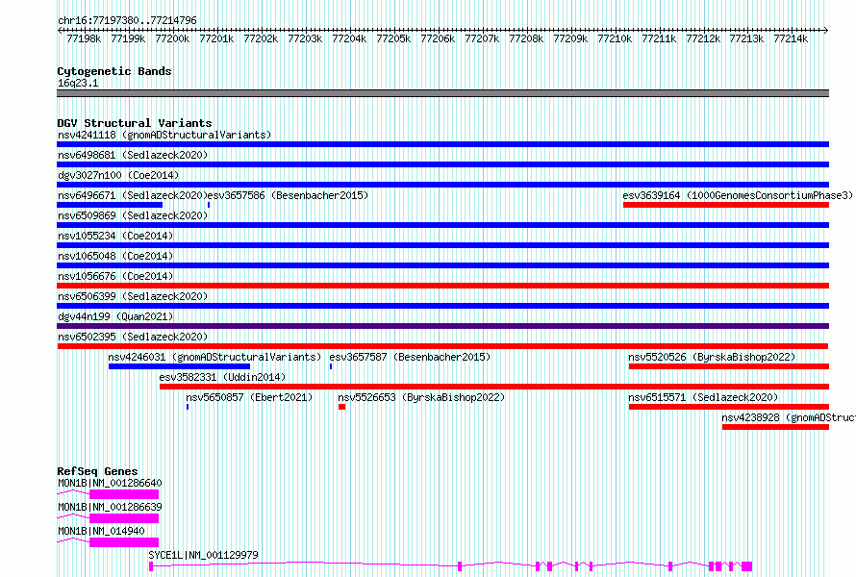Screen dimensions: 856x577
Task: Click SYCE1L|NM_001129979 gene label
Action: [203, 555]
